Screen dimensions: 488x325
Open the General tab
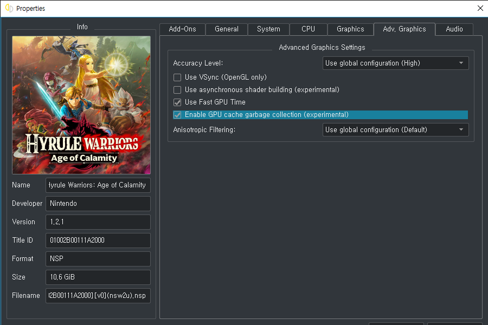tap(227, 29)
